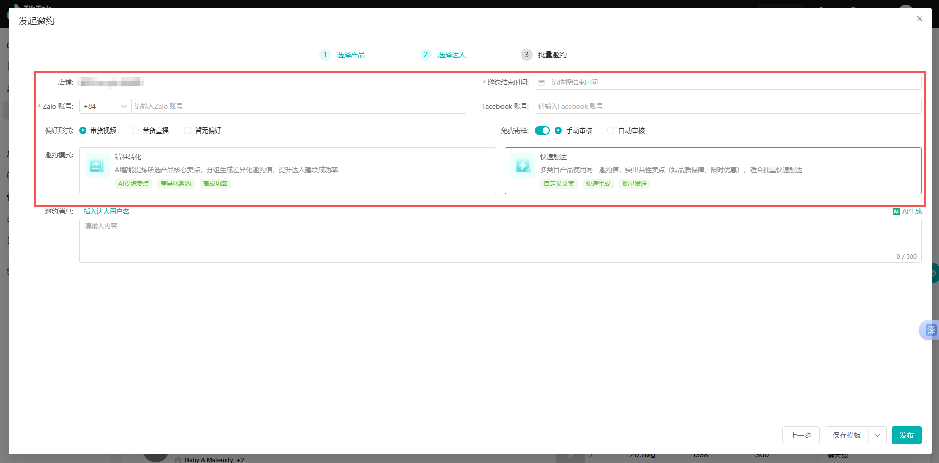Viewport: 939px width, 463px height.
Task: Expand the 保存模板 button dropdown arrow
Action: pyautogui.click(x=877, y=435)
